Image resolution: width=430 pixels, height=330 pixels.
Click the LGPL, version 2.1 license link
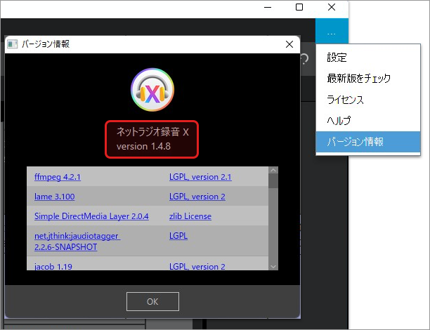[x=200, y=177]
